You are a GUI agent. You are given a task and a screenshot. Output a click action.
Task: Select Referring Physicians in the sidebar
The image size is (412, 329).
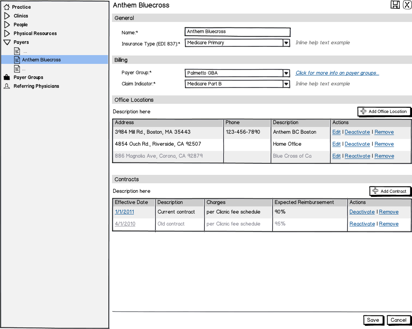36,86
